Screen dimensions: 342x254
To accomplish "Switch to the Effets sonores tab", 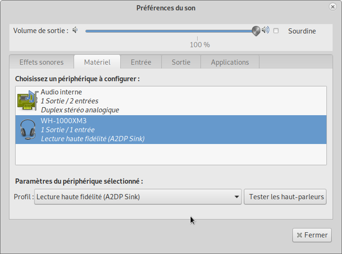I will coord(42,62).
